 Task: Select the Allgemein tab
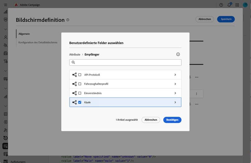click(x=24, y=34)
